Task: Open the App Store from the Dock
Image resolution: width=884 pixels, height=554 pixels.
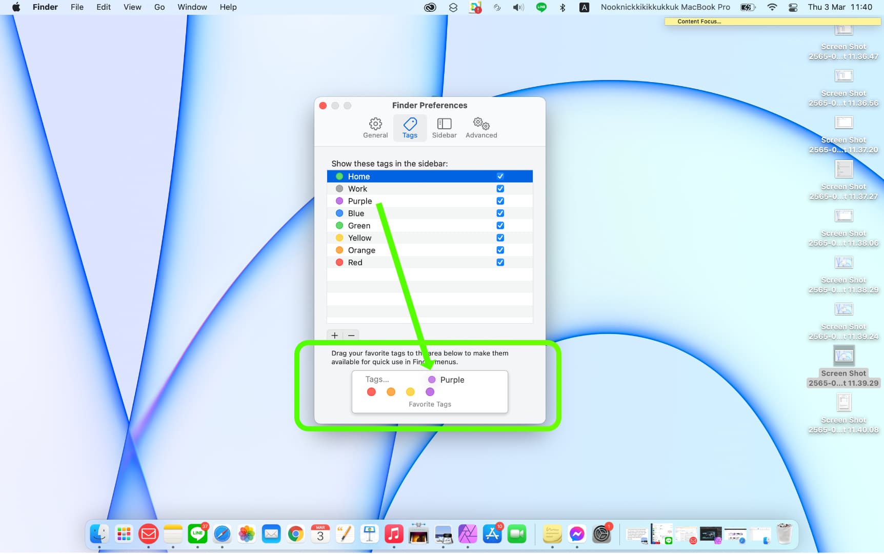Action: point(493,534)
